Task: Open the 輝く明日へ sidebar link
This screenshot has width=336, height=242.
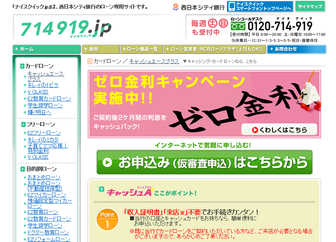Action: [x=39, y=113]
